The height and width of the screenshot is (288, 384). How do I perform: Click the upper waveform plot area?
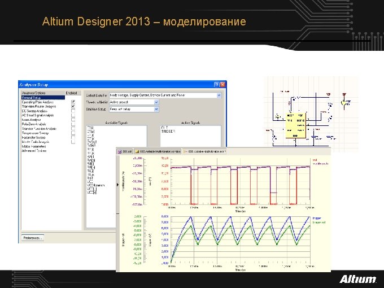tap(240, 181)
